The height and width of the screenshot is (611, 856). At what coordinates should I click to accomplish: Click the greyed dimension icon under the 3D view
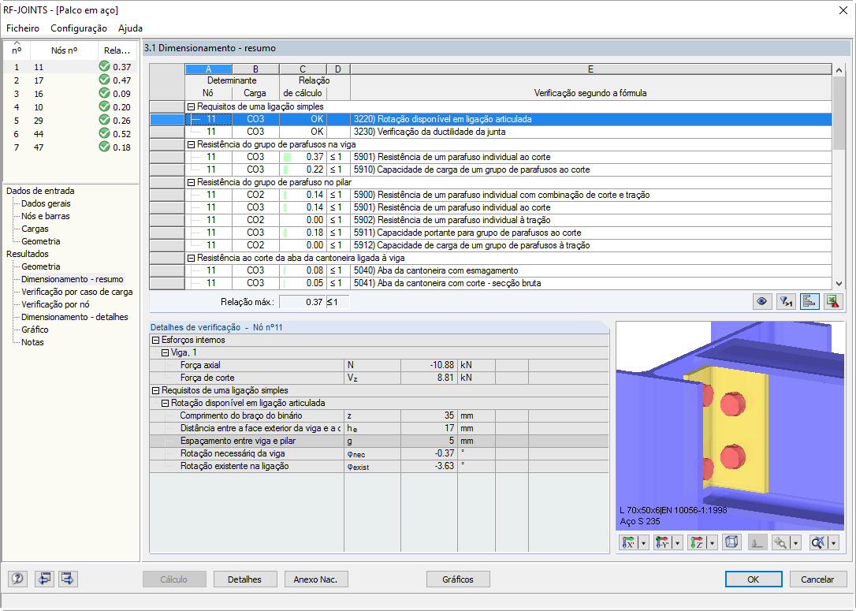tap(757, 542)
